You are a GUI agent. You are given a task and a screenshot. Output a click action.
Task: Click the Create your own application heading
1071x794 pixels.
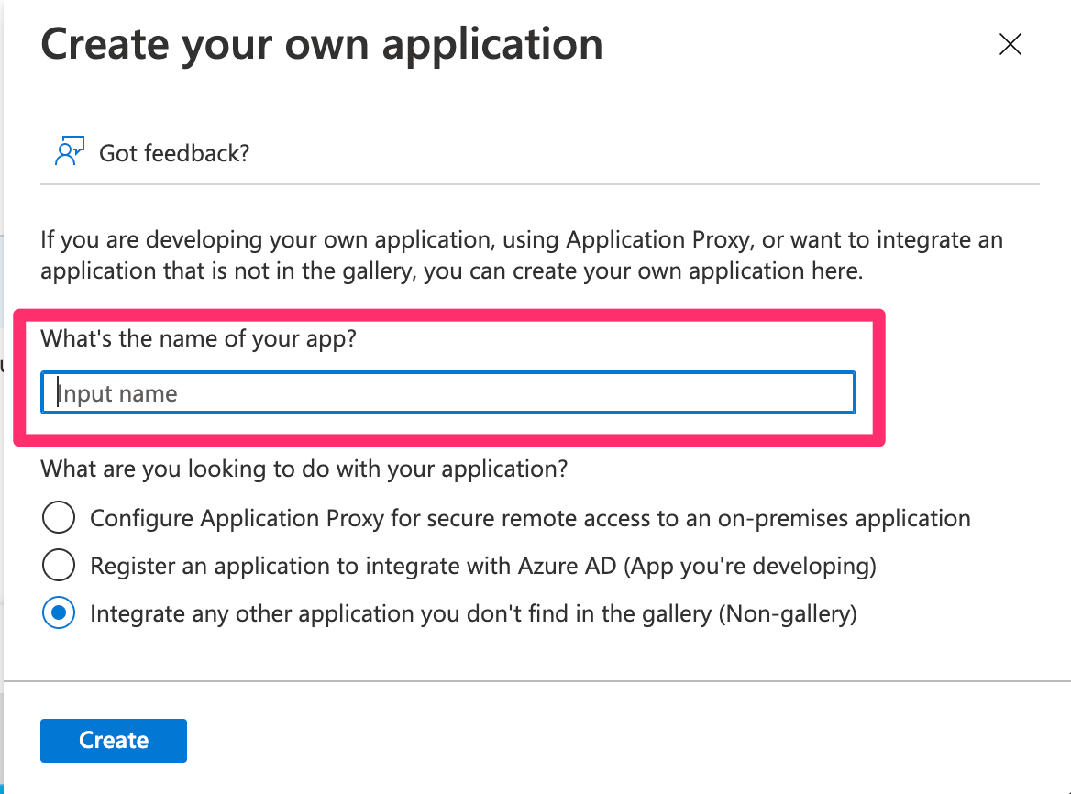[x=322, y=44]
